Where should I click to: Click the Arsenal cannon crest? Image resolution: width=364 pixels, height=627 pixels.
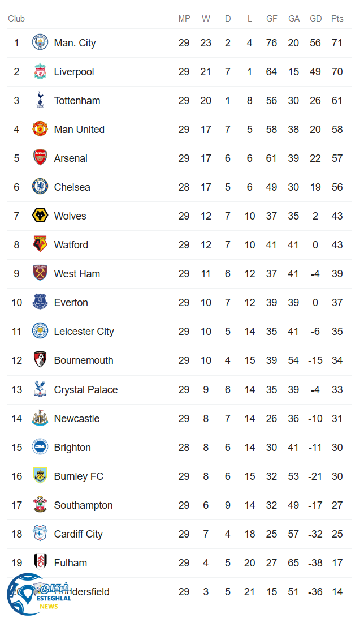(40, 158)
